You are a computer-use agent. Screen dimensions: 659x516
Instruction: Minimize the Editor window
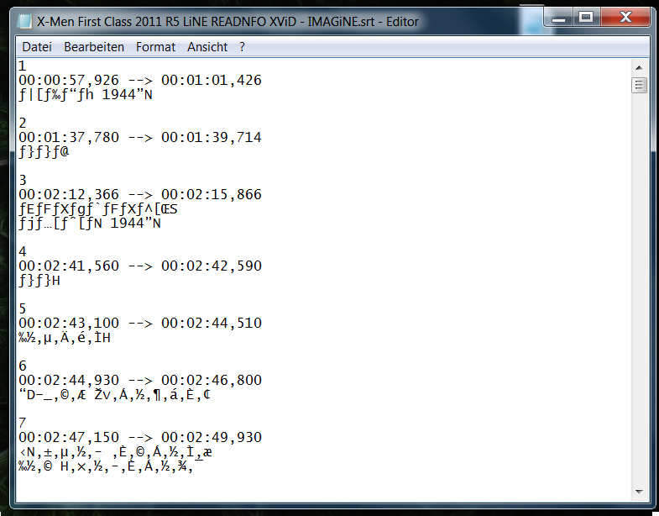pyautogui.click(x=558, y=18)
